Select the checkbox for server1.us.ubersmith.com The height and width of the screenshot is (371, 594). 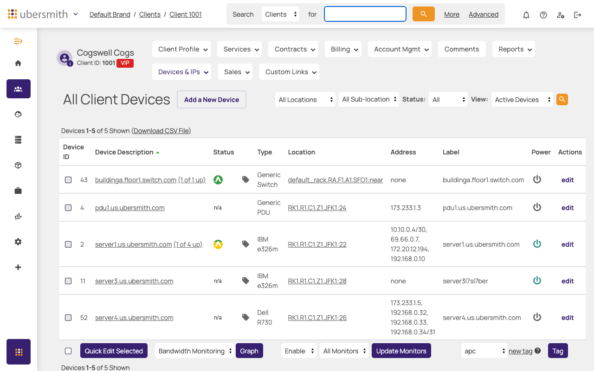(68, 244)
